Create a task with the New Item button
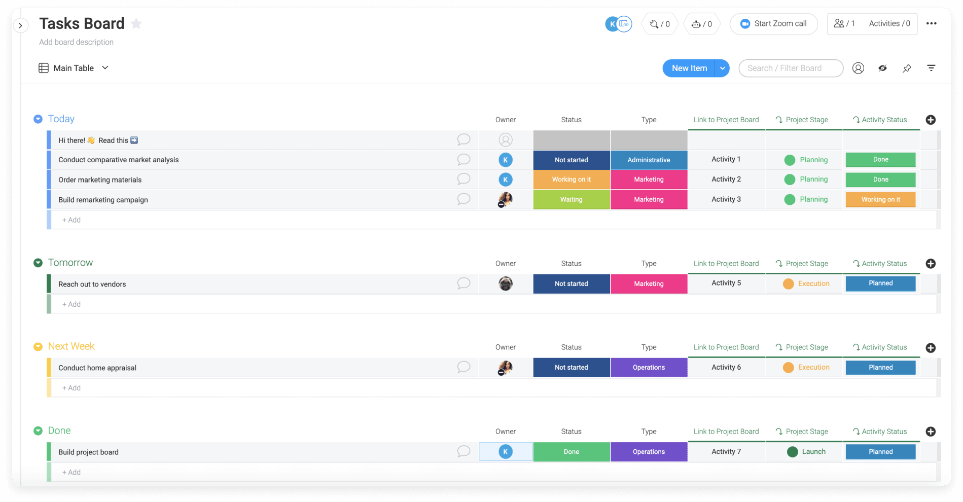The height and width of the screenshot is (502, 963). 688,68
